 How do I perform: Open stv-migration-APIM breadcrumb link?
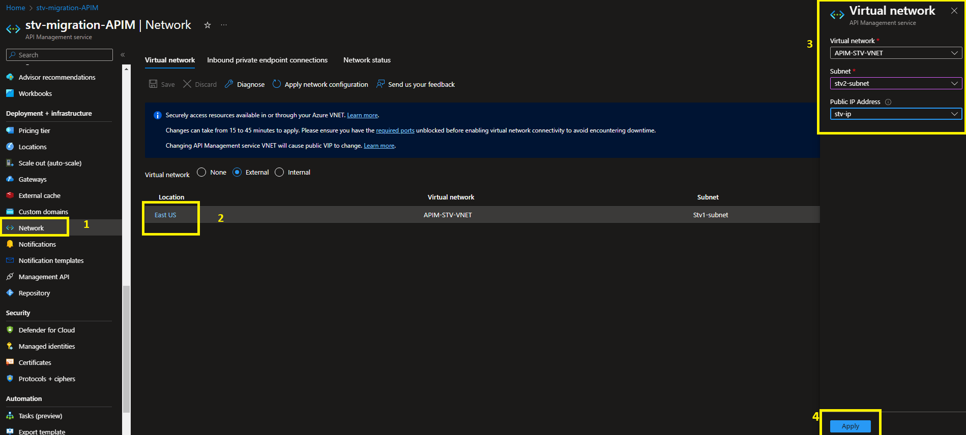(x=67, y=8)
